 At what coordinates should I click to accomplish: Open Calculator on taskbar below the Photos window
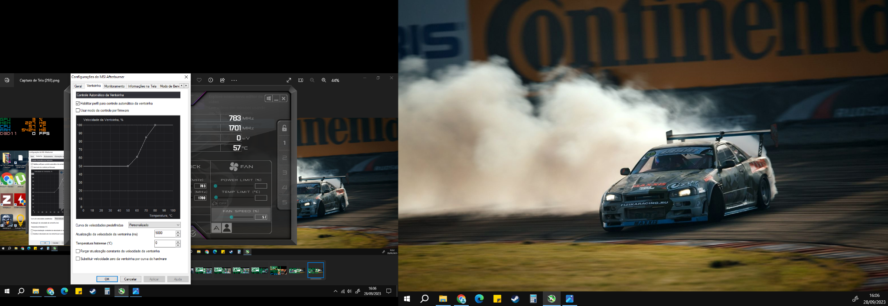[107, 291]
